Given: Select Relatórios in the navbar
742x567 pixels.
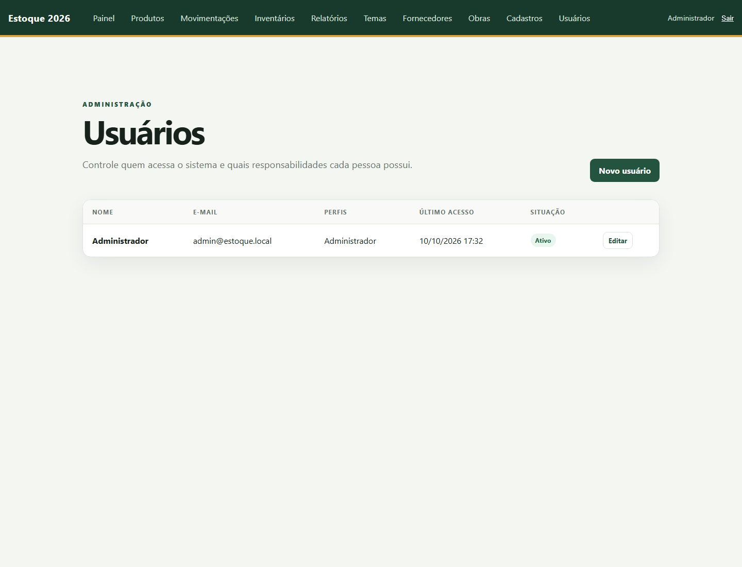Looking at the screenshot, I should [x=329, y=18].
